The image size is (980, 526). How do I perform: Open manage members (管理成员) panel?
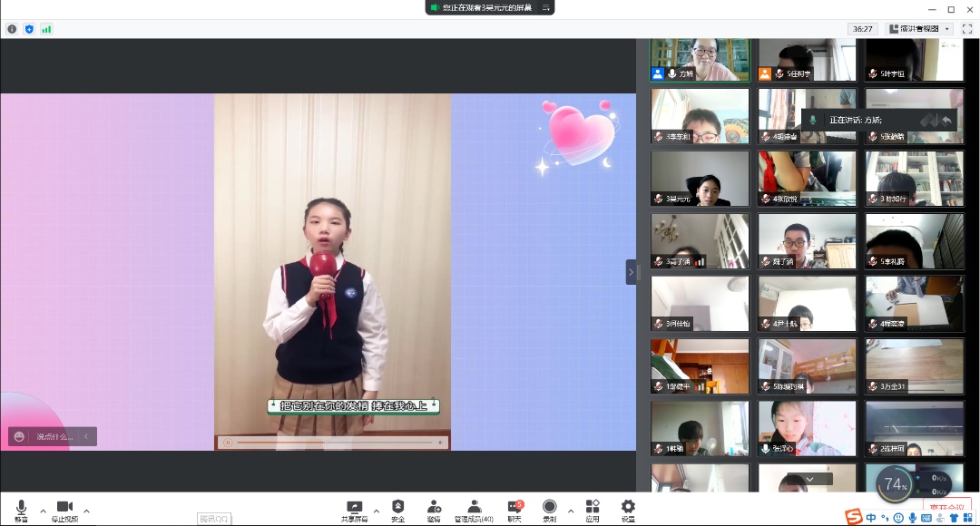click(x=473, y=508)
